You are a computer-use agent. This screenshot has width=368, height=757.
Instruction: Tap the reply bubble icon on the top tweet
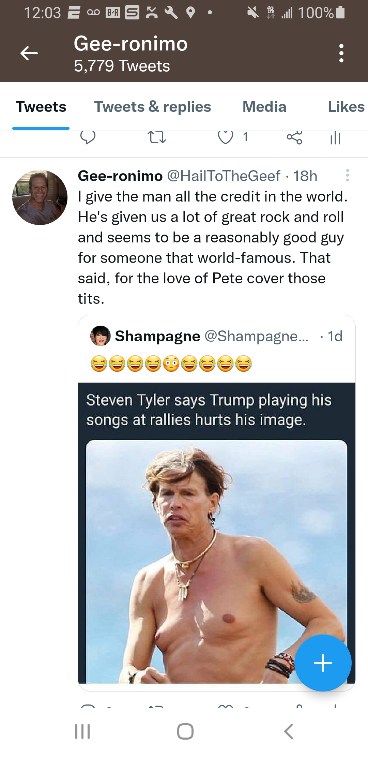click(x=88, y=137)
